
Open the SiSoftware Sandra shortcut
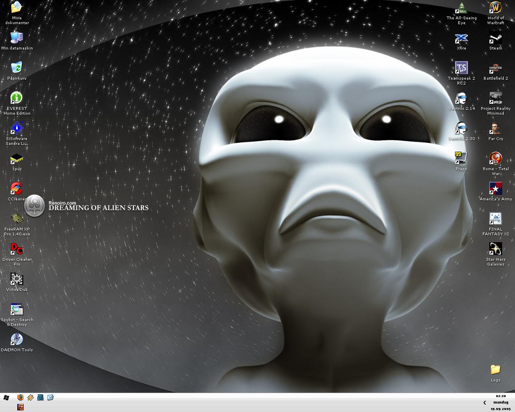[x=16, y=128]
